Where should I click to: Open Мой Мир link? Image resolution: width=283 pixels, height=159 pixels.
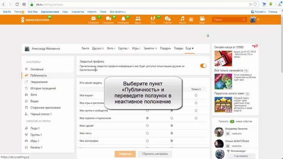click(33, 12)
